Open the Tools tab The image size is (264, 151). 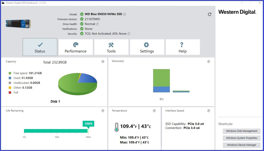[111, 47]
